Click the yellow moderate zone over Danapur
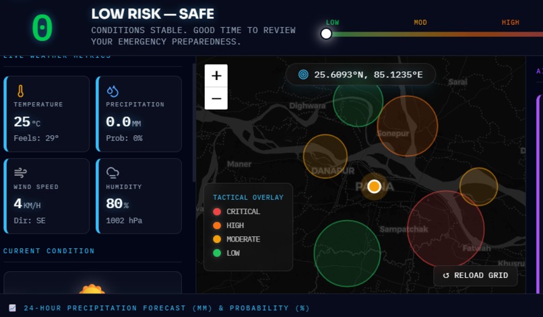 coord(325,156)
